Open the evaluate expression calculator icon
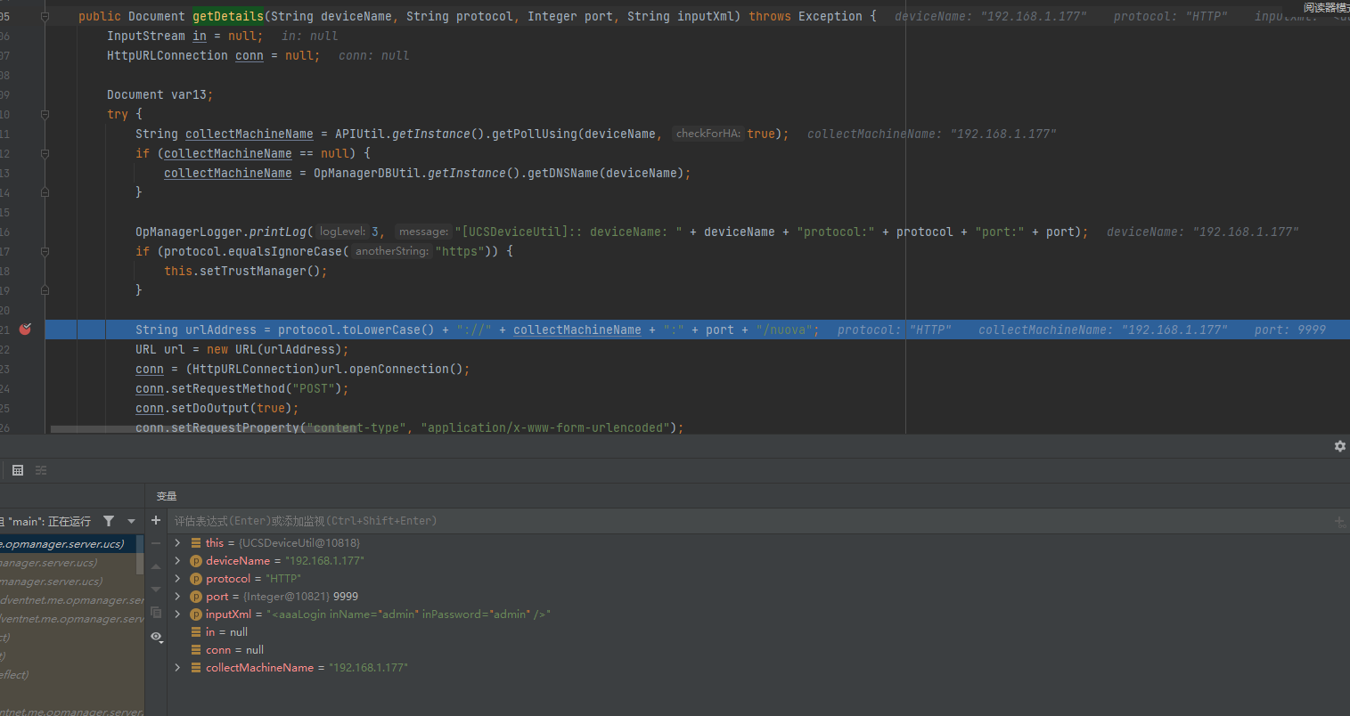Image resolution: width=1350 pixels, height=716 pixels. tap(18, 470)
